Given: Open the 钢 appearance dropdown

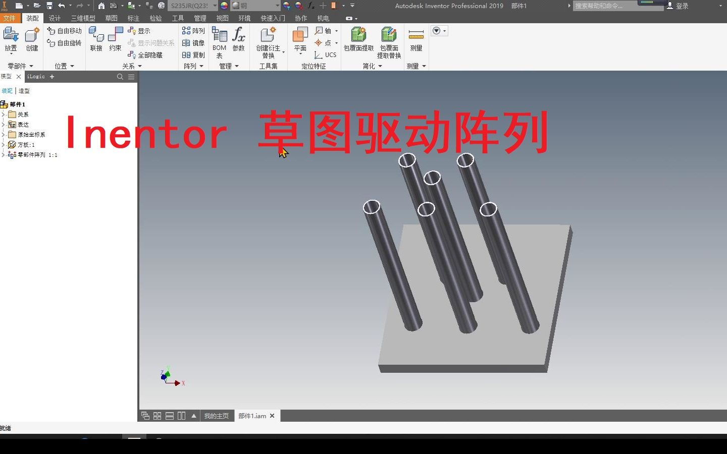Looking at the screenshot, I should tap(277, 6).
